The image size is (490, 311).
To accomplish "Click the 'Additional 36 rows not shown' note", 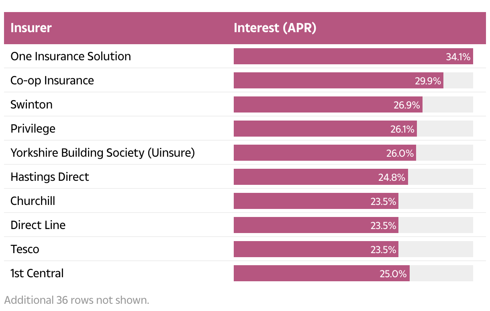I will pos(77,300).
